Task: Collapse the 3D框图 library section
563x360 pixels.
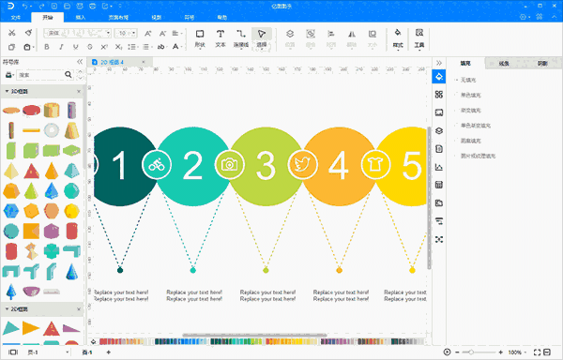Action: point(7,92)
